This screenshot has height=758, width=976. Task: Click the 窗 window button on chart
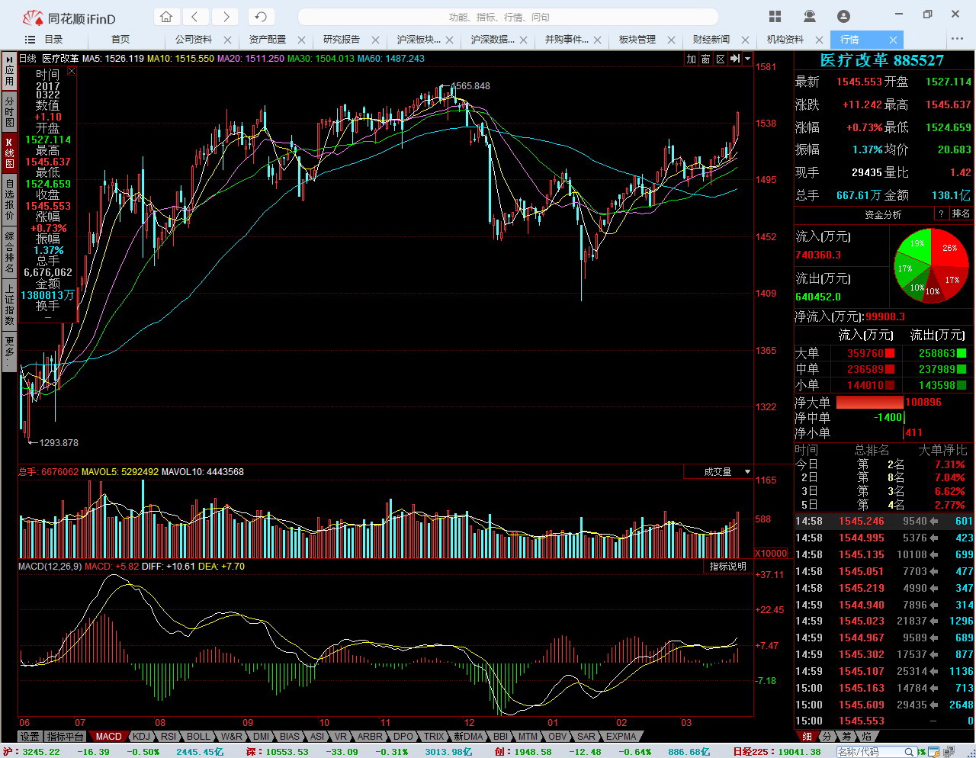tap(706, 59)
